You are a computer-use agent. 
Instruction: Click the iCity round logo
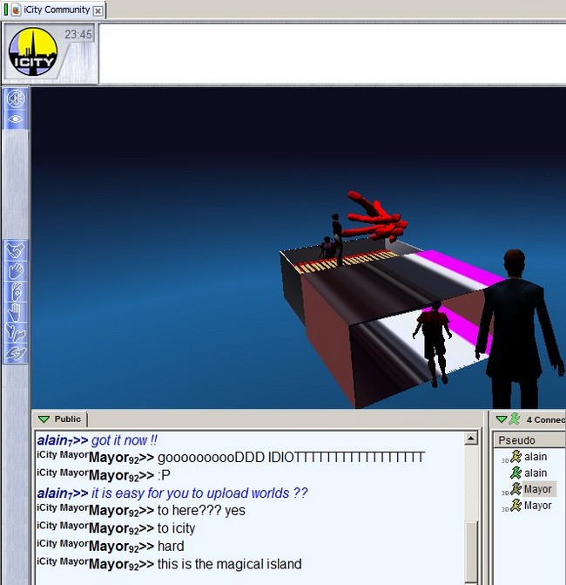point(33,51)
